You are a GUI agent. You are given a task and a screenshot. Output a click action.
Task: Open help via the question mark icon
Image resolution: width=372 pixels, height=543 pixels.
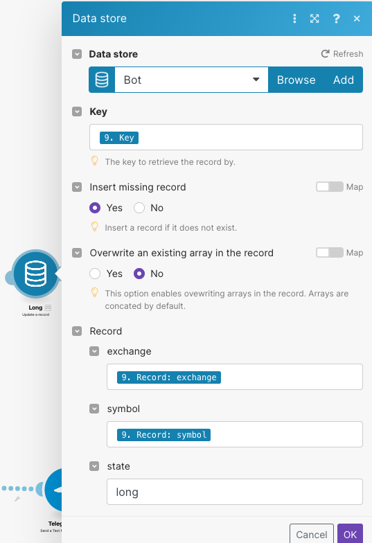point(336,19)
